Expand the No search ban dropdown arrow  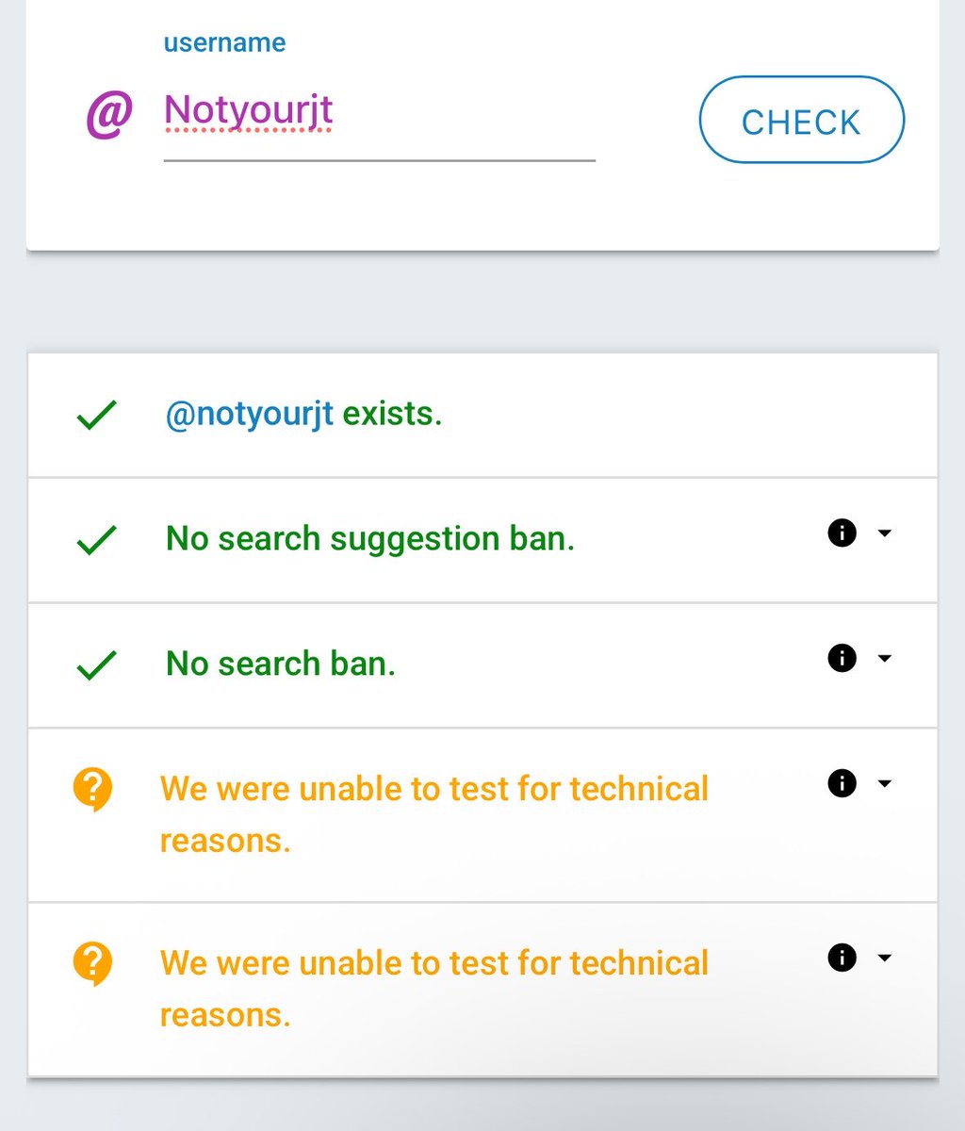pos(884,658)
